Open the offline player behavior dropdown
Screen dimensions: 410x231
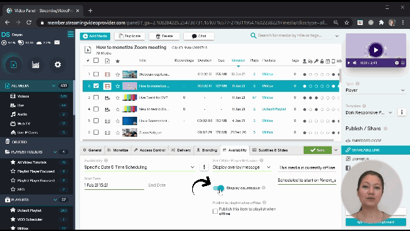[x=242, y=167]
